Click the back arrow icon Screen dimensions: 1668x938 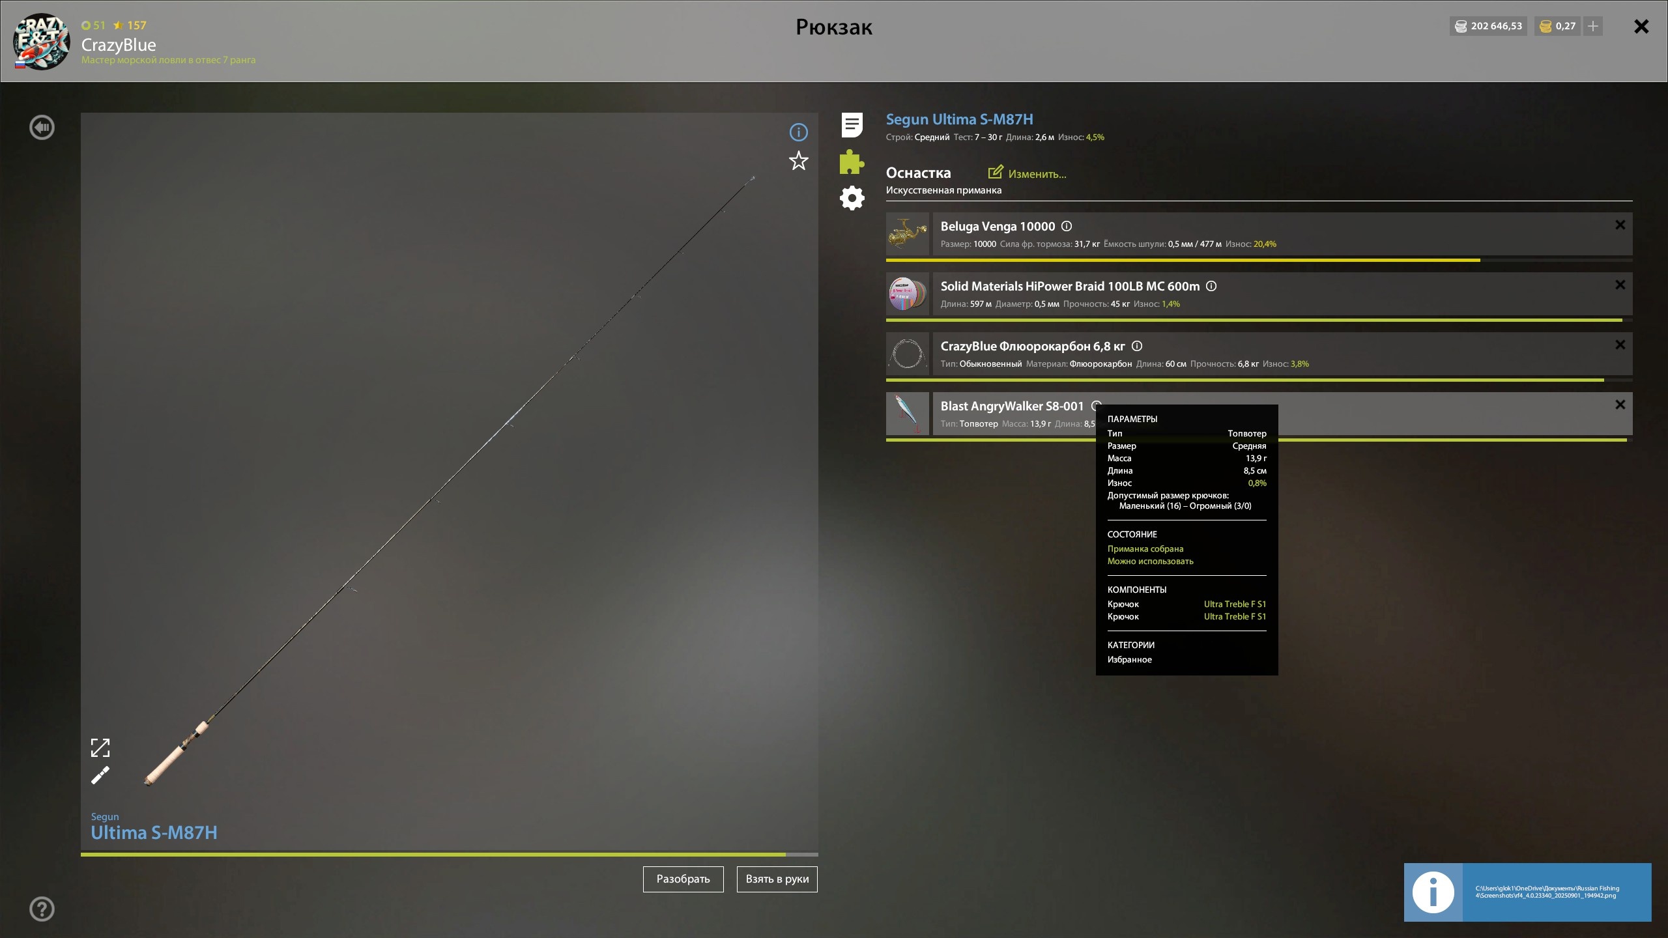pos(42,127)
